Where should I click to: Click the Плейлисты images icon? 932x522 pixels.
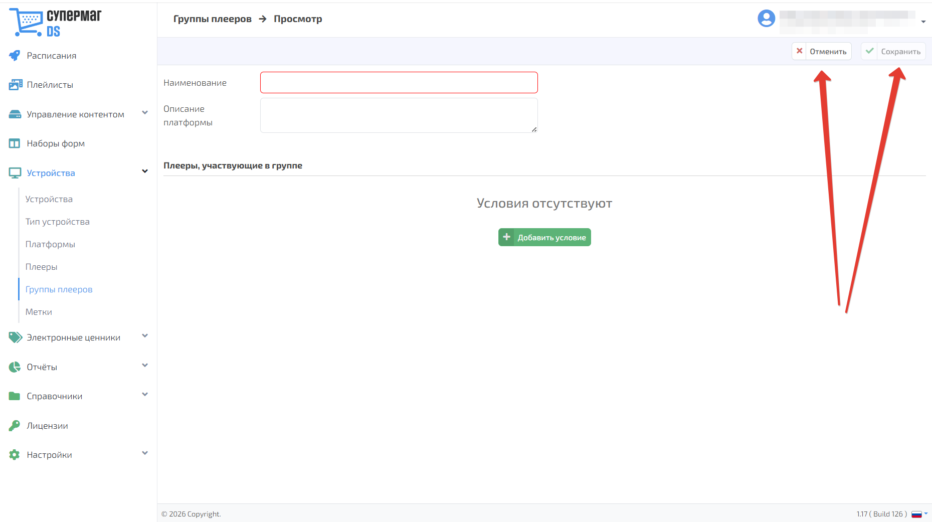[15, 85]
